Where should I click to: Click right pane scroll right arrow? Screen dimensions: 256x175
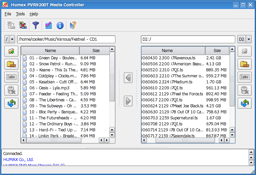[227, 140]
